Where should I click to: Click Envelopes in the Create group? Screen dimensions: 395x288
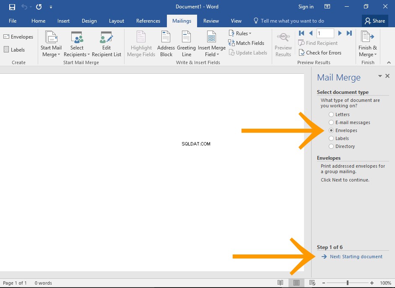[18, 37]
